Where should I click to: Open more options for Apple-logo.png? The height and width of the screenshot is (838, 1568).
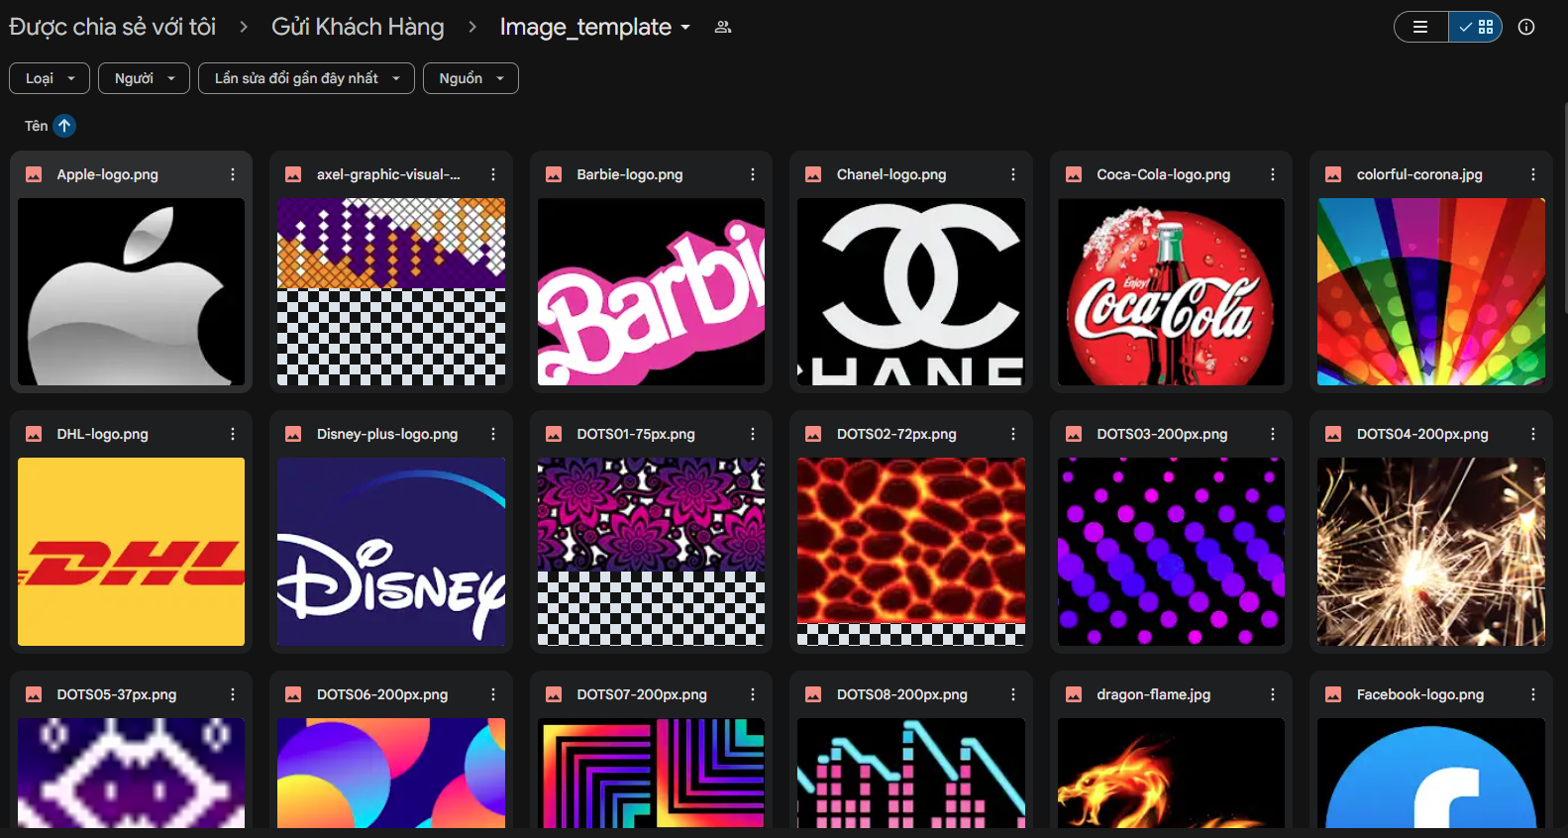pos(233,174)
